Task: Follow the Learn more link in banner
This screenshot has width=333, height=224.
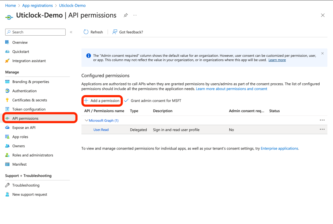Action: [x=277, y=60]
